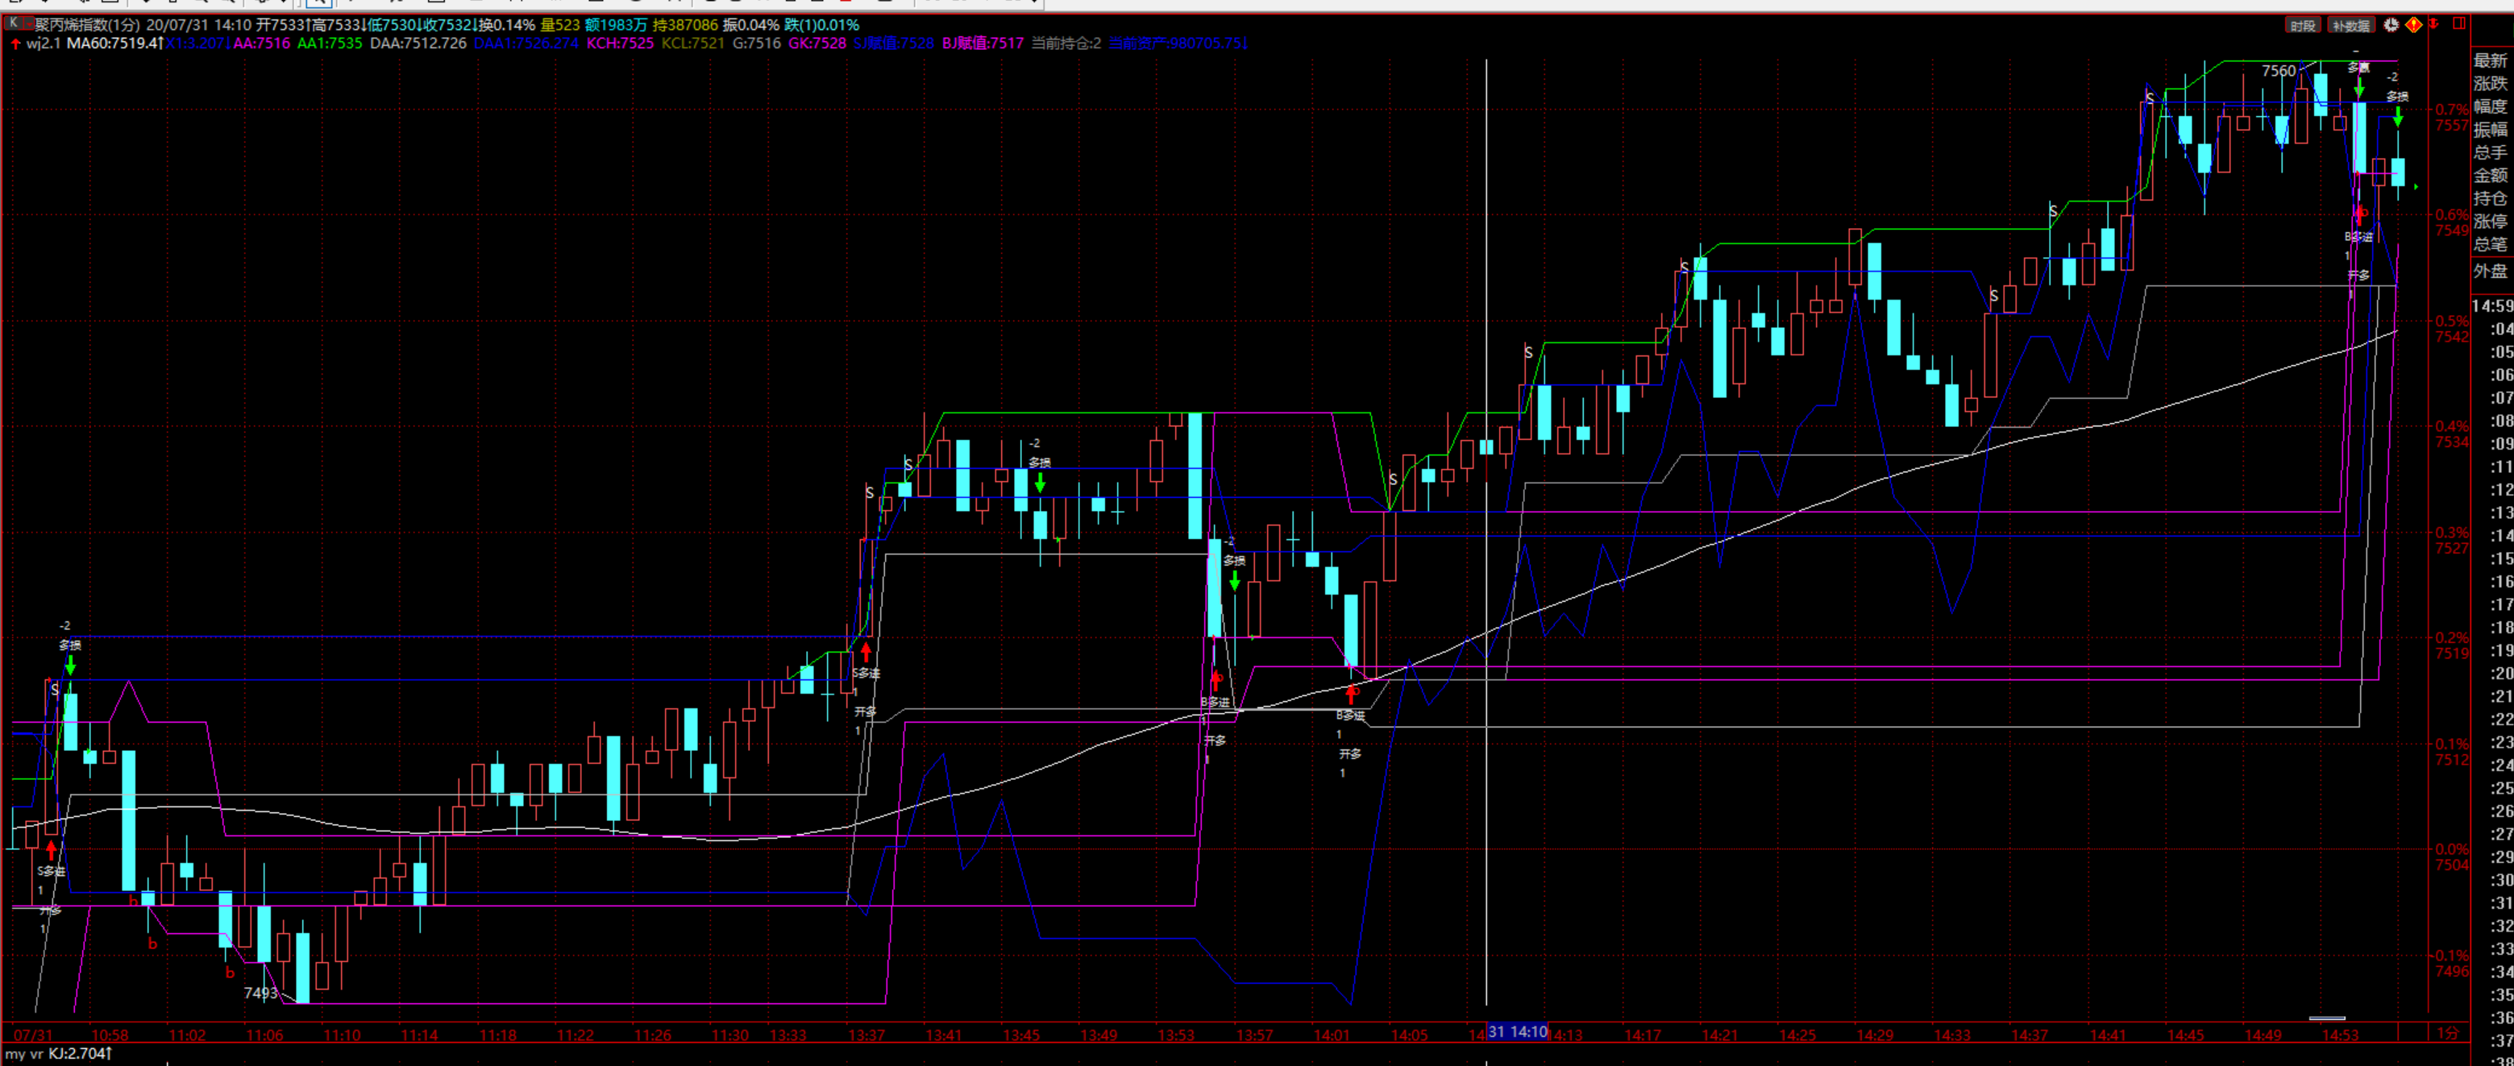Click the 07/31 date label on time axis
The image size is (2514, 1066).
coord(33,1035)
